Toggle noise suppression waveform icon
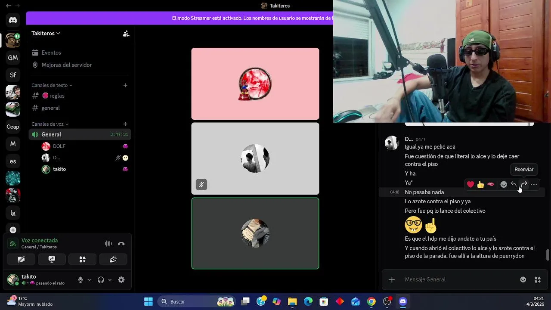 point(108,243)
